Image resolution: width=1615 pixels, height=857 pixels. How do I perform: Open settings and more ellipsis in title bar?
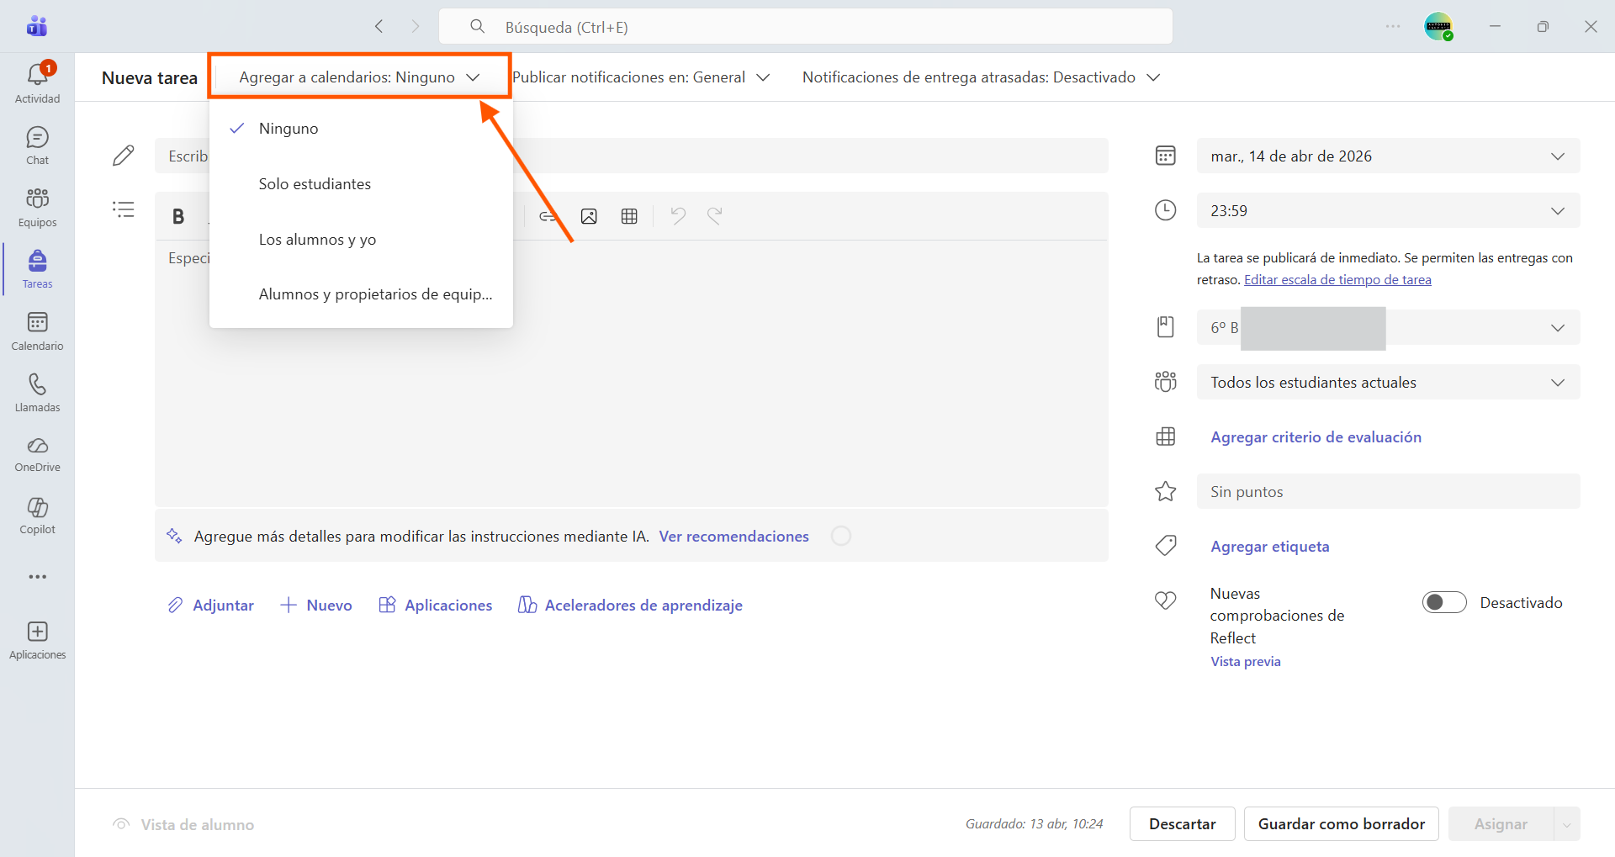(1393, 26)
